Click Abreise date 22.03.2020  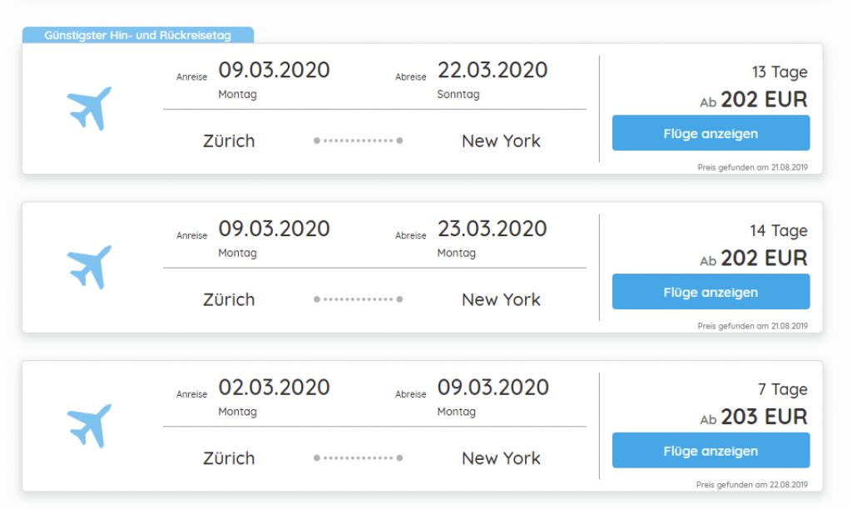click(x=492, y=70)
